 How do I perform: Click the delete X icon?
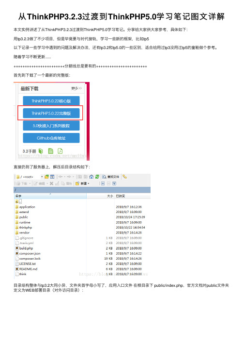tap(51, 183)
